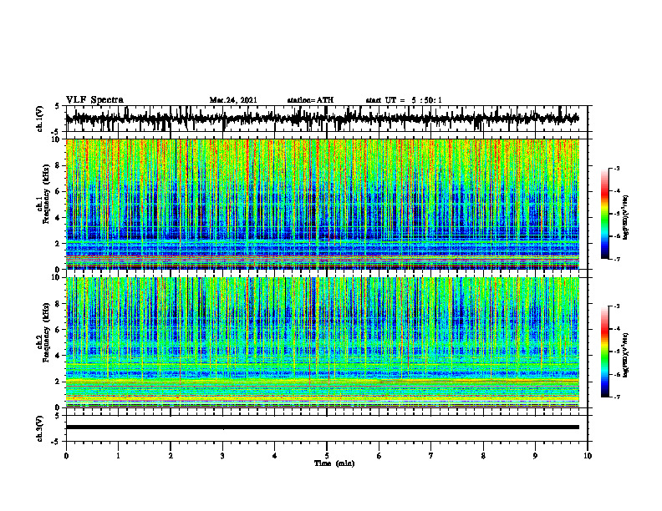Viewport: 662px width, 511px height.
Task: Click the "7" tick on the time axis
Action: coord(431,456)
